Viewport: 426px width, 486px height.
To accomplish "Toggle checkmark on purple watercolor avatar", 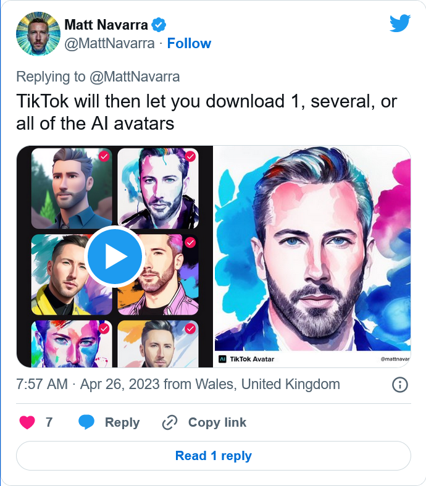I will pyautogui.click(x=190, y=156).
